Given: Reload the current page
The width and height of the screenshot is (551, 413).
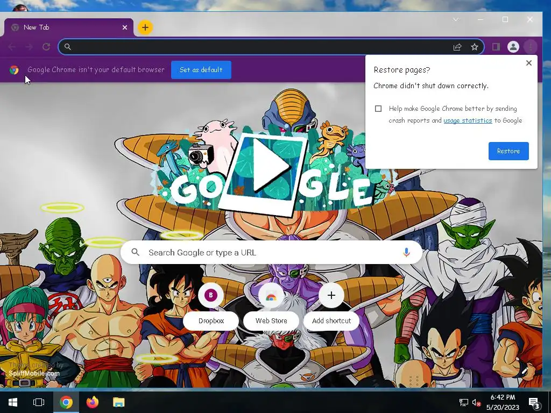Looking at the screenshot, I should 46,47.
